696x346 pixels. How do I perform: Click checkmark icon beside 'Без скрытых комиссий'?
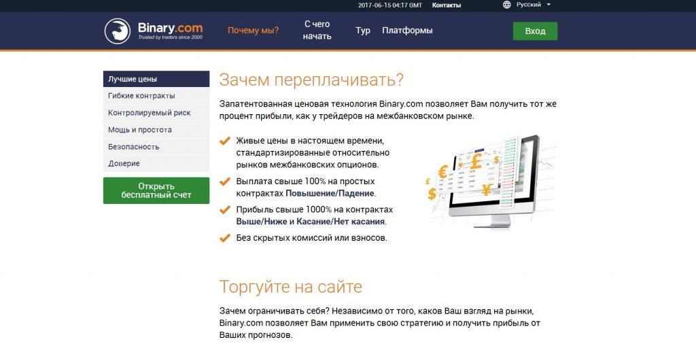tap(224, 238)
